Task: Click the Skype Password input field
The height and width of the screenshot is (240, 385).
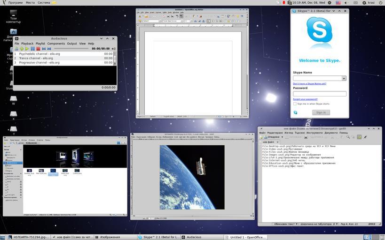Action: [320, 94]
